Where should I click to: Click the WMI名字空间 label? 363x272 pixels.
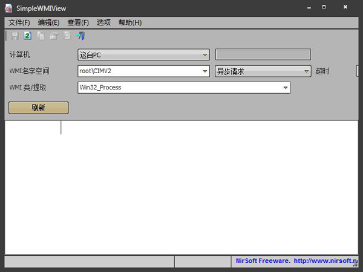(x=29, y=71)
